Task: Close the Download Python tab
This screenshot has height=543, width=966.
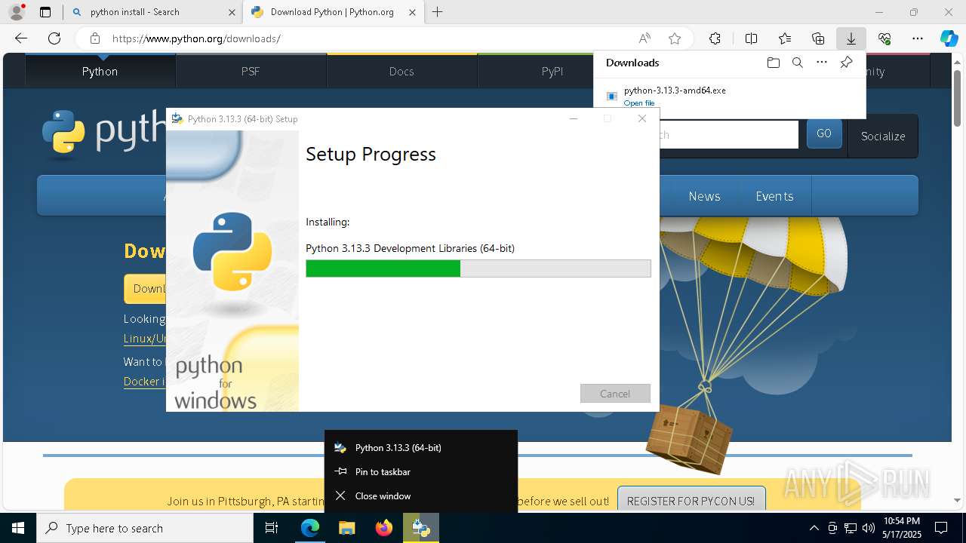Action: 411,12
